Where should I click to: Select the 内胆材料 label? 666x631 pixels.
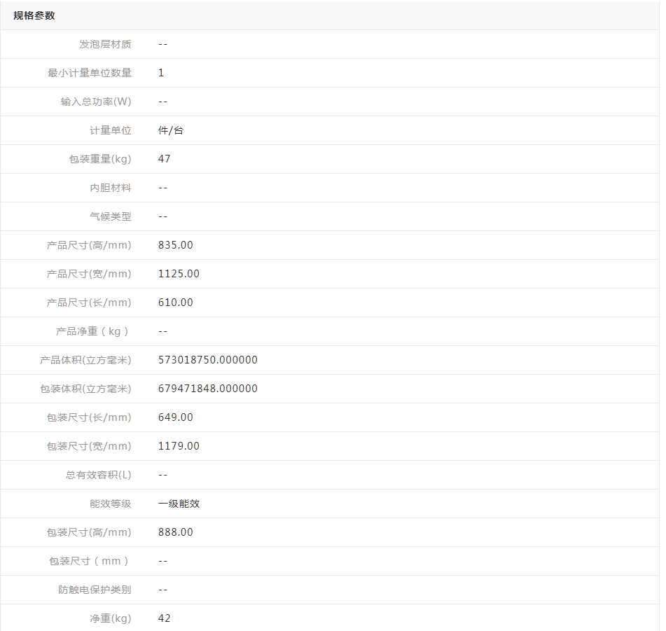click(x=111, y=188)
